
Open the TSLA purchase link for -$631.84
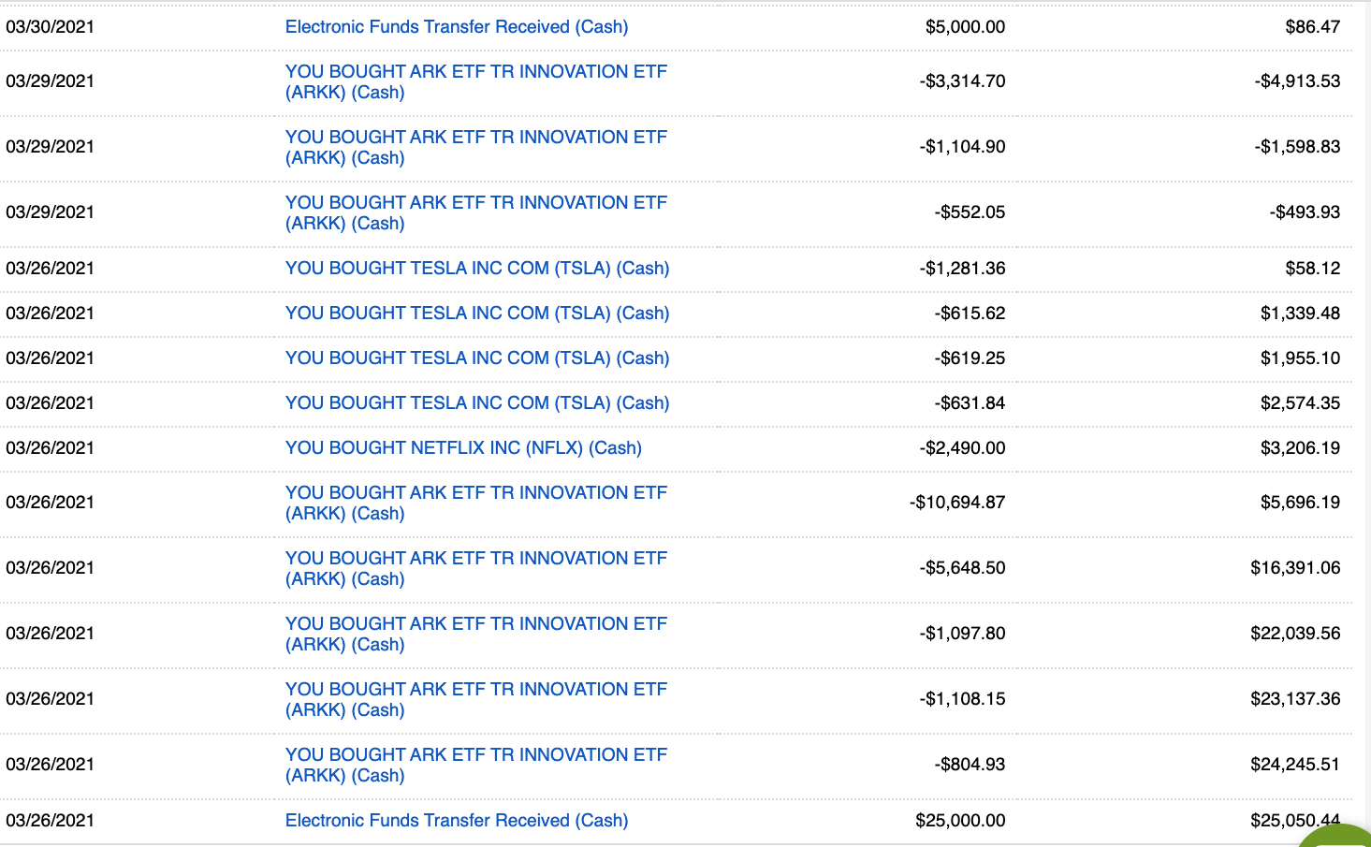click(x=477, y=403)
